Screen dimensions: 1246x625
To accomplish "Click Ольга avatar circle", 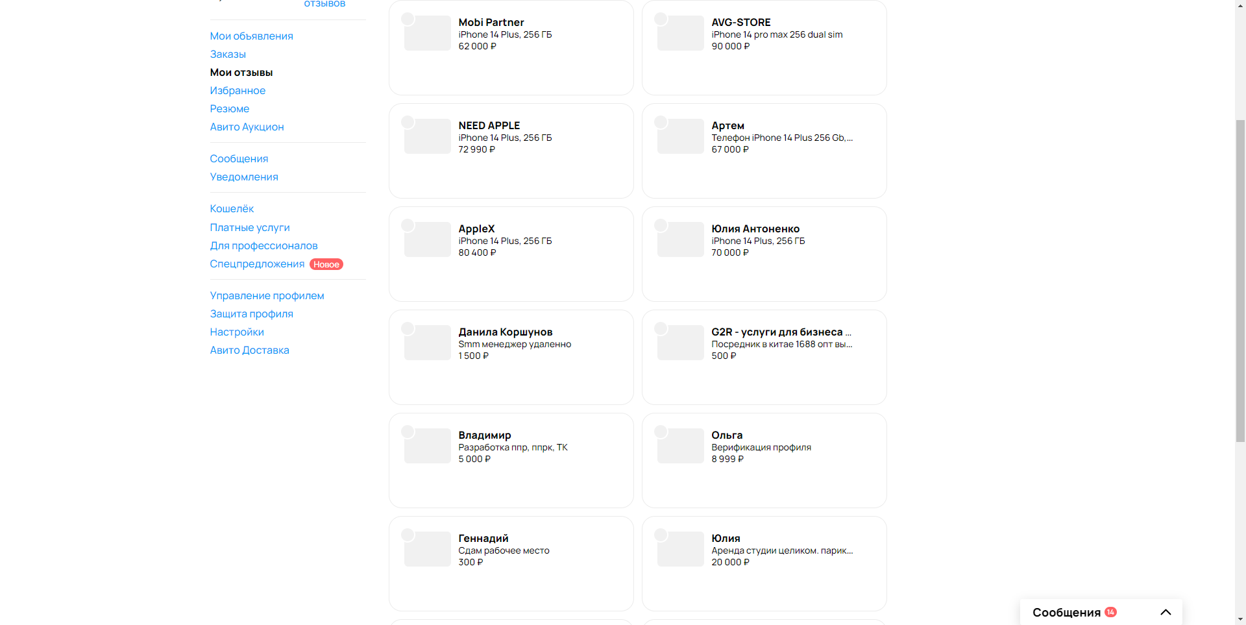I will 661,432.
